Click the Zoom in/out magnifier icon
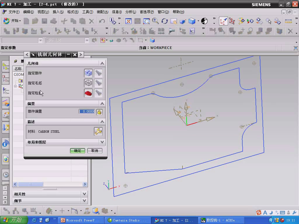299x224 pixels. tap(155, 21)
